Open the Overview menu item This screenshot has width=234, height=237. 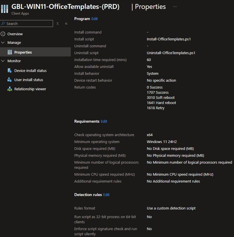15,34
